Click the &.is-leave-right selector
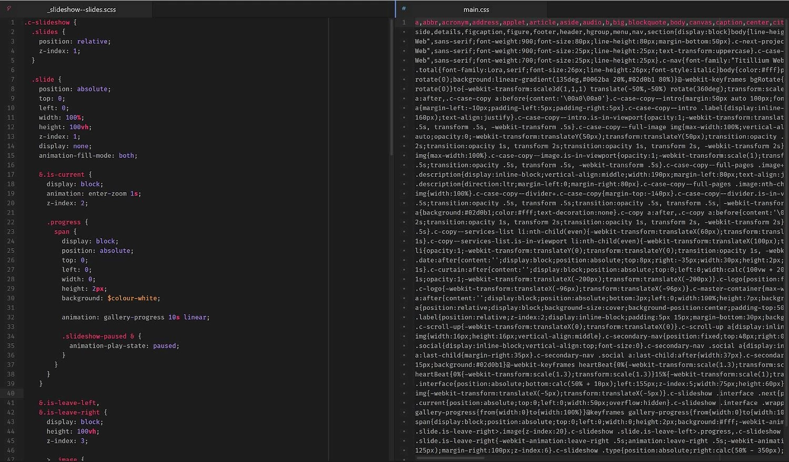Image resolution: width=789 pixels, height=462 pixels. 69,413
